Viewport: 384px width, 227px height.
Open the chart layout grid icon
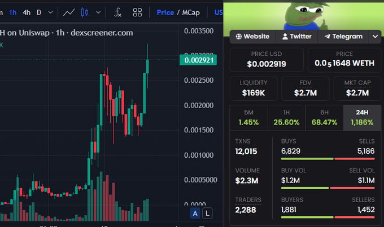[x=137, y=12]
